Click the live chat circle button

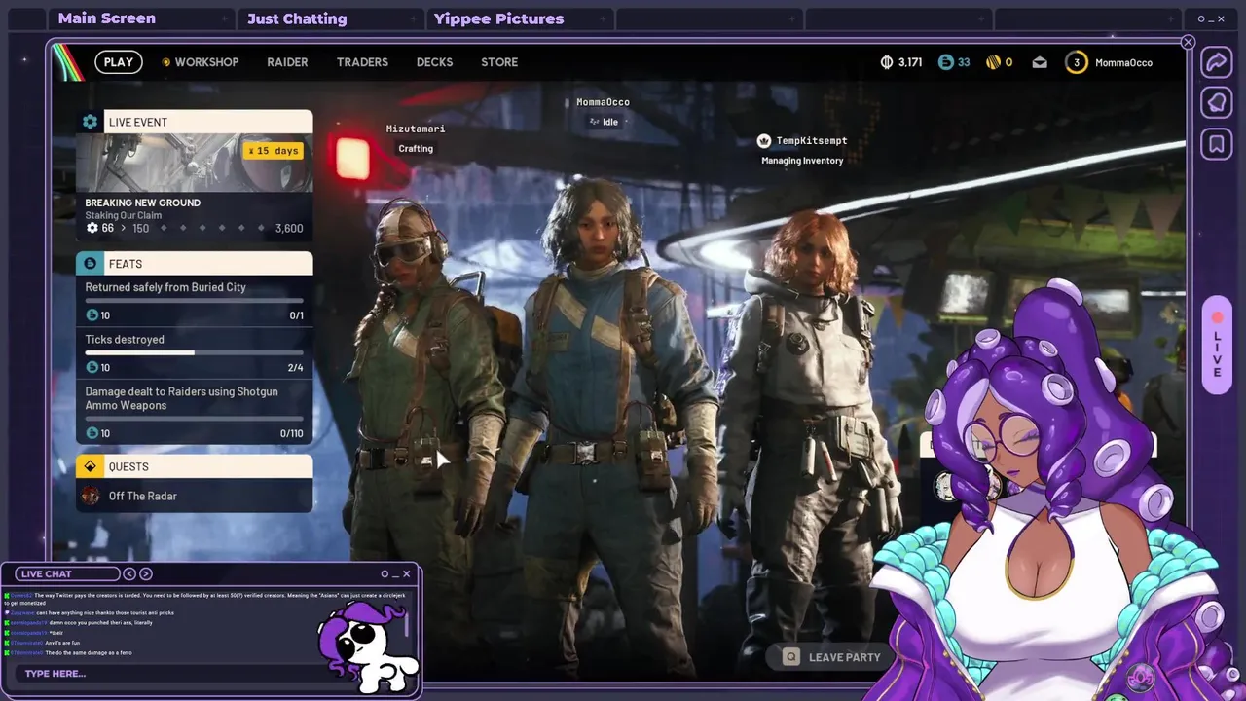[385, 573]
